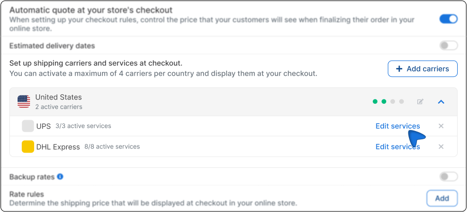Remove the UPS carrier with its X

click(x=441, y=126)
